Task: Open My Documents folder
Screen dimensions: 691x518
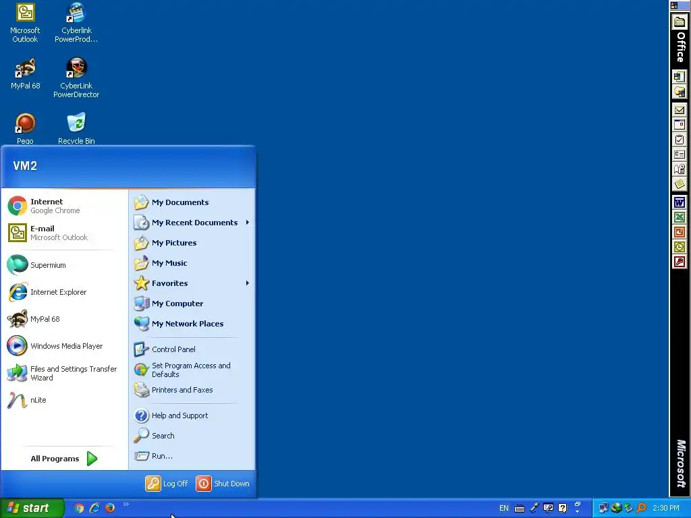Action: point(192,202)
